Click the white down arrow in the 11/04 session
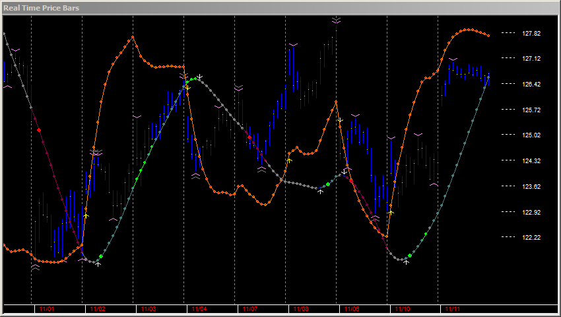Screen dimensions: 561x317 pos(200,77)
